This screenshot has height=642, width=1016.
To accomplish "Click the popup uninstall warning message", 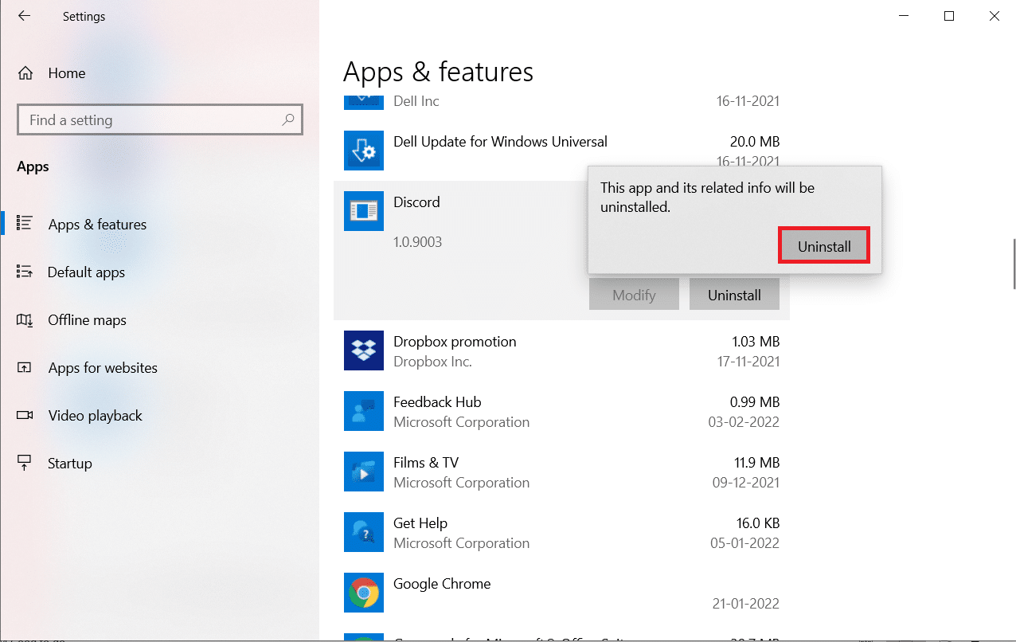I will [707, 198].
